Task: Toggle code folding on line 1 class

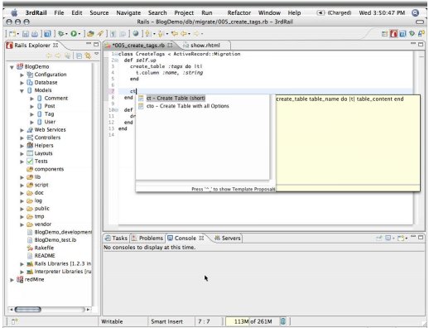Action: click(x=117, y=54)
